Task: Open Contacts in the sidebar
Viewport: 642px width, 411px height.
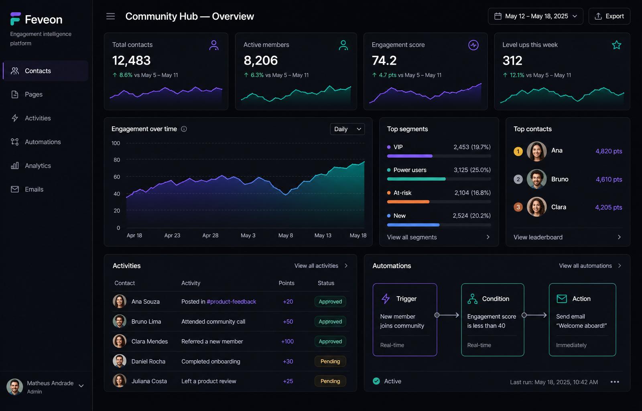Action: point(45,71)
